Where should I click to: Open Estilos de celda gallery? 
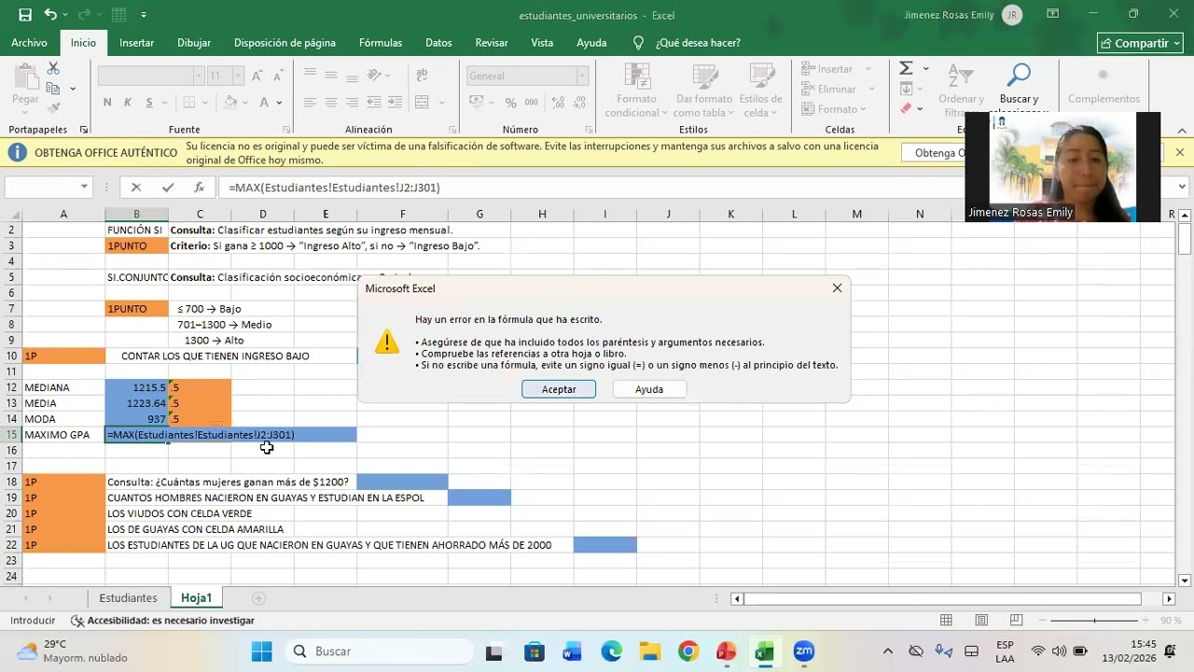tap(760, 91)
